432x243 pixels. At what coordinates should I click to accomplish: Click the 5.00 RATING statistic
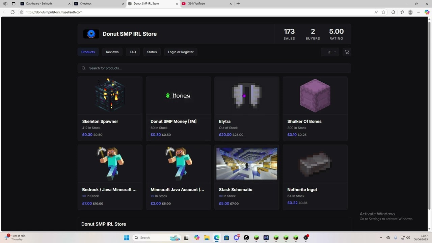click(x=336, y=34)
